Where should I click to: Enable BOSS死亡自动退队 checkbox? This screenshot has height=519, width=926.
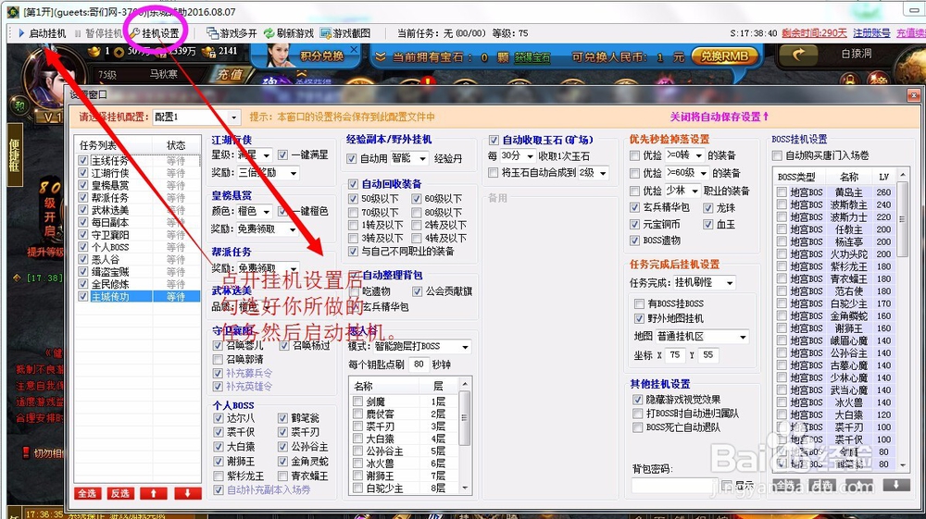[637, 427]
